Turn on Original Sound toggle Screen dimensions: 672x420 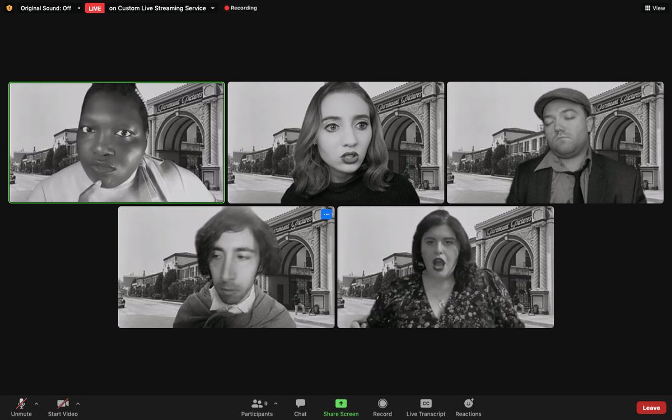click(x=46, y=8)
